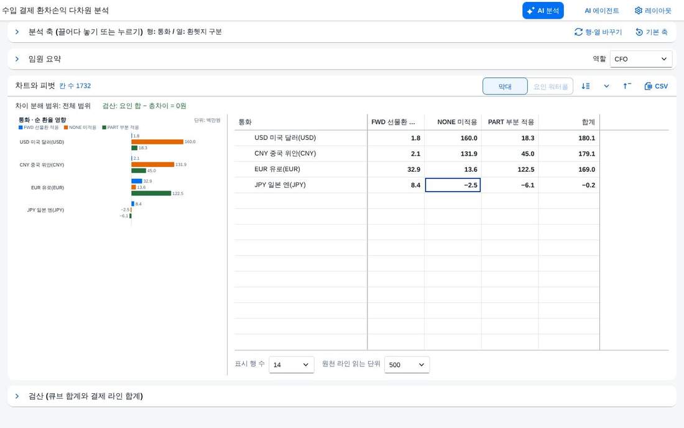Click the AI 분석 sparkle button
This screenshot has width=684, height=428.
543,11
